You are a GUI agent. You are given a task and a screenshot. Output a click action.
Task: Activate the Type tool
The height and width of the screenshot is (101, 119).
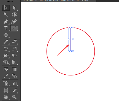coord(6,28)
